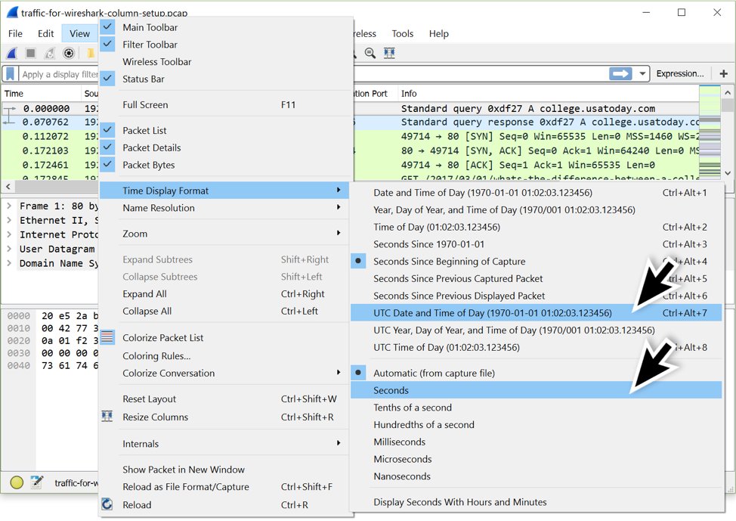Toggle the Filter Toolbar checkmark

pyautogui.click(x=107, y=44)
